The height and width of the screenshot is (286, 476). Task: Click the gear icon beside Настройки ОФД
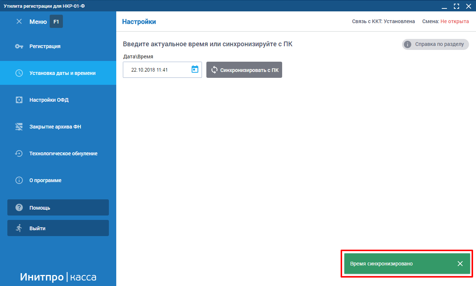pos(19,100)
